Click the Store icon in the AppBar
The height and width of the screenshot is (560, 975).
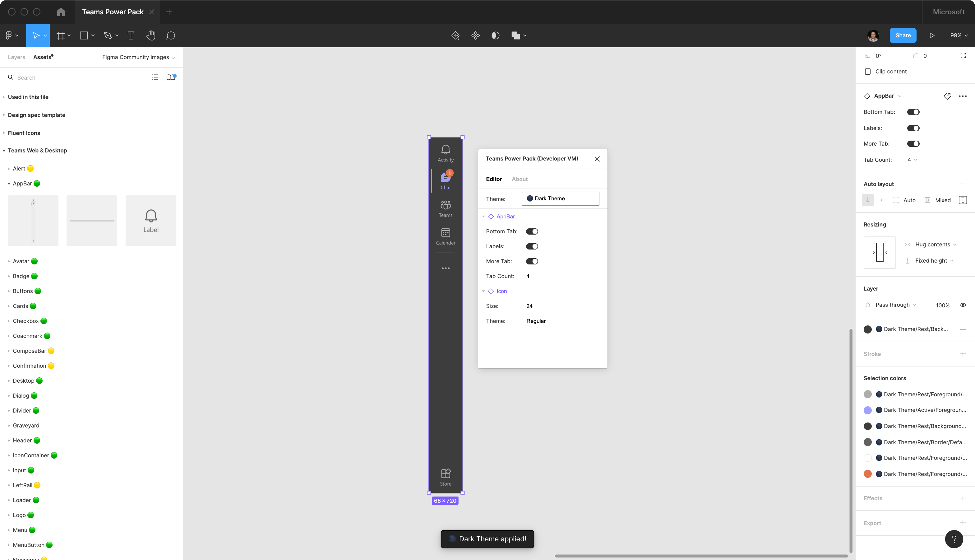446,473
